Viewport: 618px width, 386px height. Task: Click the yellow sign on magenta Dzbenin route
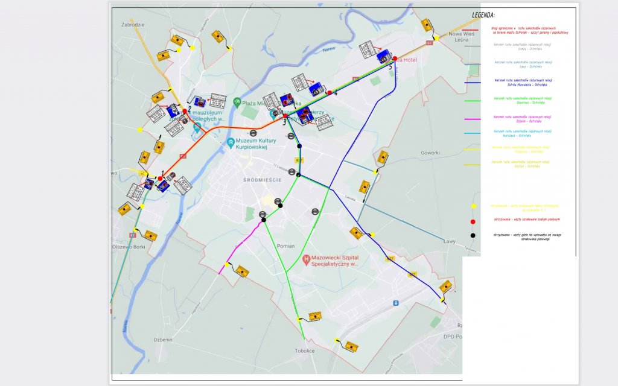241,271
